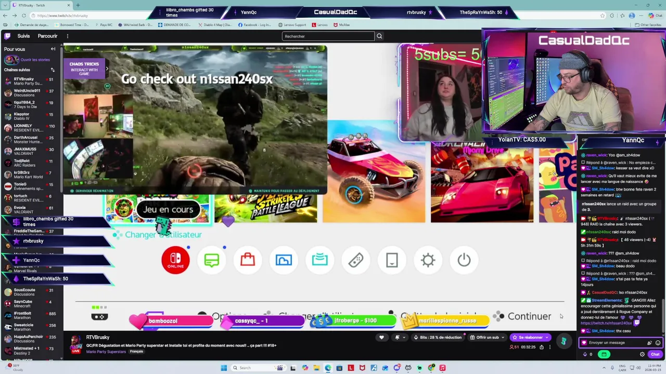Click the Offrir un sub button
The height and width of the screenshot is (374, 666).
click(487, 337)
